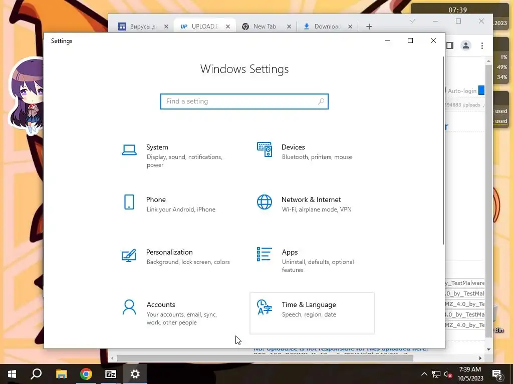Close the Вирусы tab in Chrome
513x384 pixels.
(166, 26)
